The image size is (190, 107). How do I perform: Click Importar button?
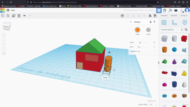[164, 15]
